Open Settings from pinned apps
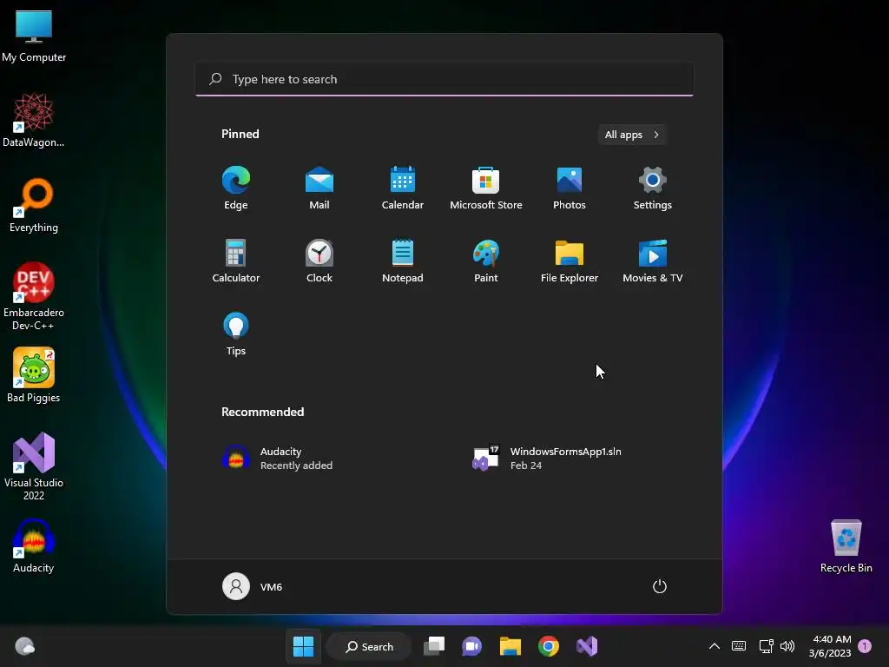Viewport: 889px width, 667px height. (x=653, y=188)
